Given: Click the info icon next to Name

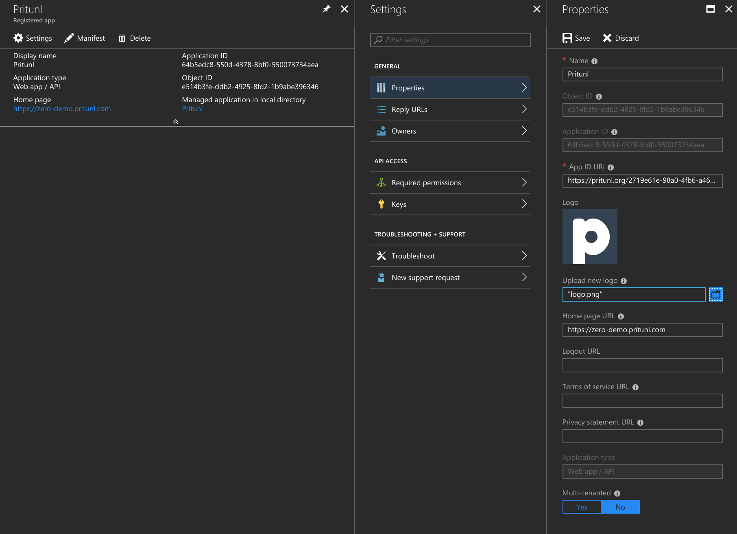Looking at the screenshot, I should pos(594,61).
